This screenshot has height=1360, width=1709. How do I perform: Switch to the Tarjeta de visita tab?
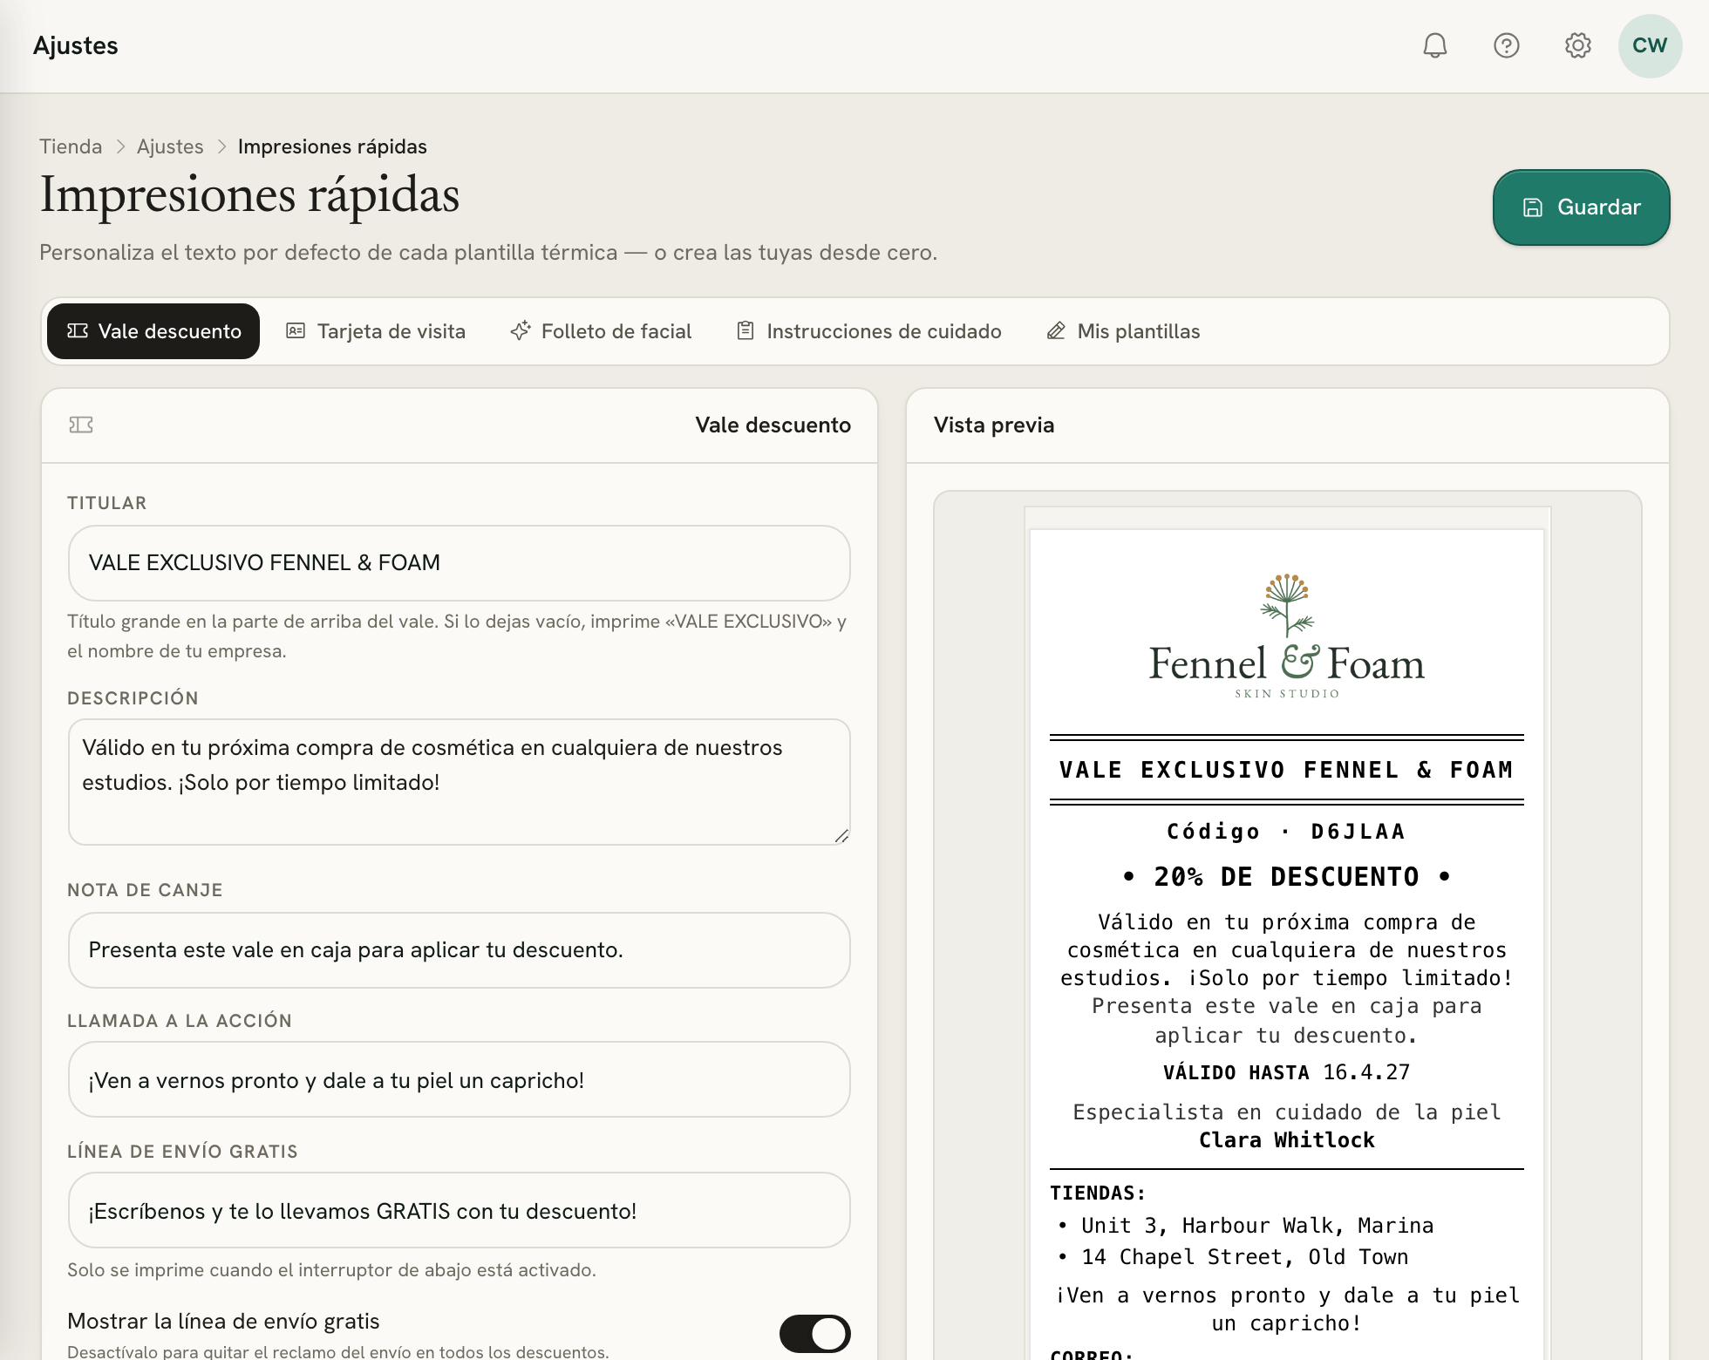coord(376,331)
